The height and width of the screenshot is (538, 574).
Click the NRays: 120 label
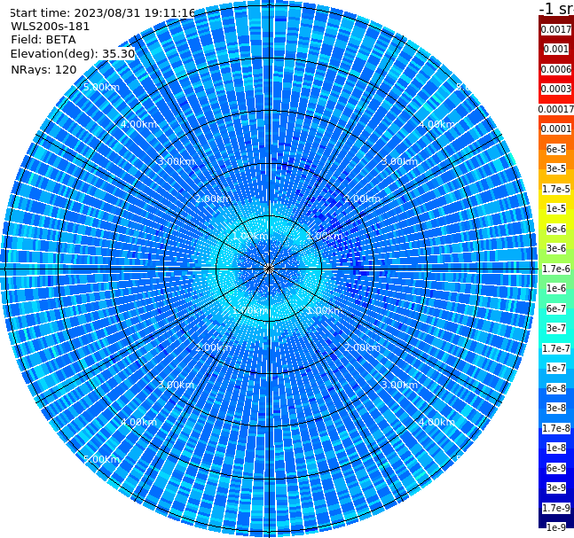point(43,69)
